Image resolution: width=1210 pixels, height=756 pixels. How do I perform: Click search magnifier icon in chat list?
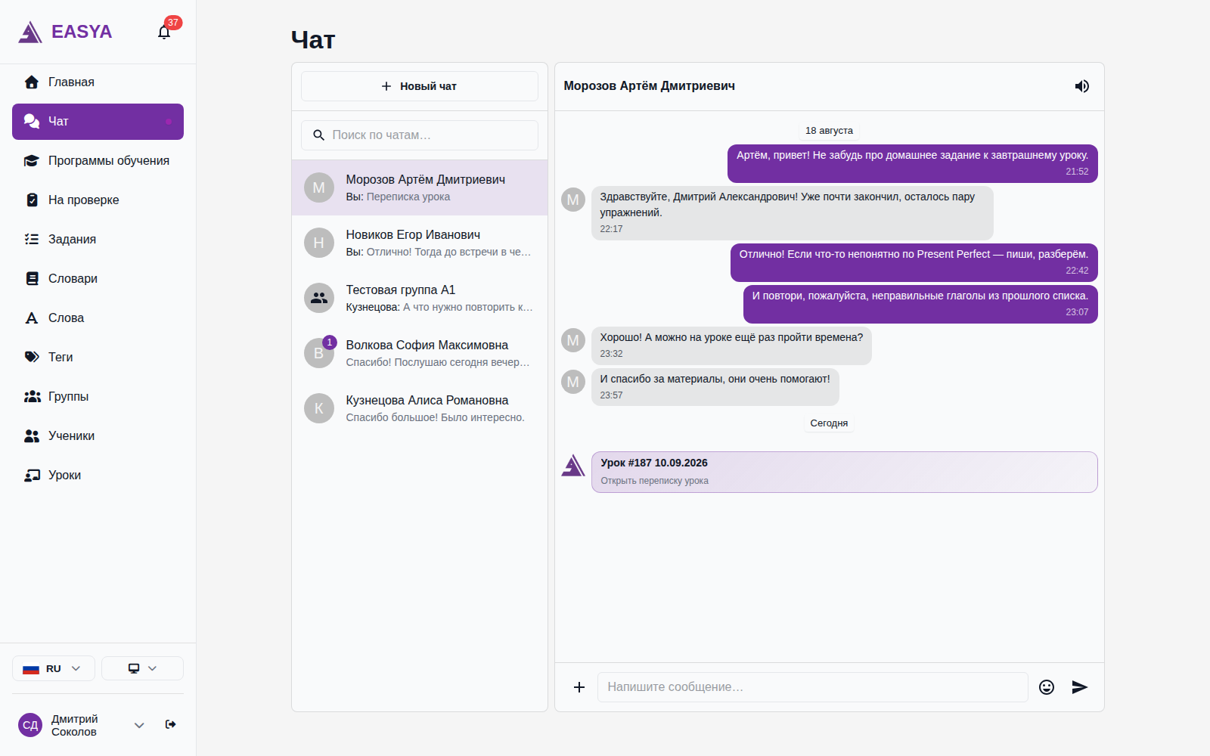319,135
